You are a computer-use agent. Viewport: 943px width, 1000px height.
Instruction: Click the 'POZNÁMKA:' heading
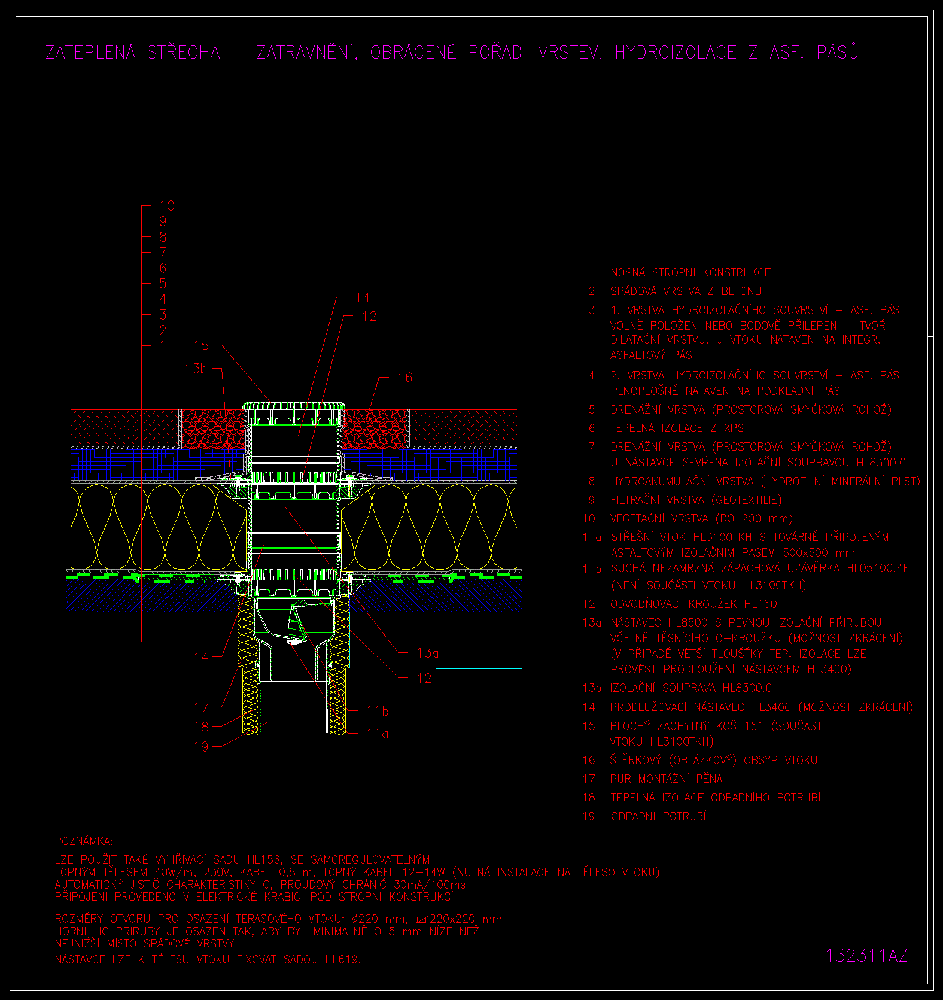(84, 841)
